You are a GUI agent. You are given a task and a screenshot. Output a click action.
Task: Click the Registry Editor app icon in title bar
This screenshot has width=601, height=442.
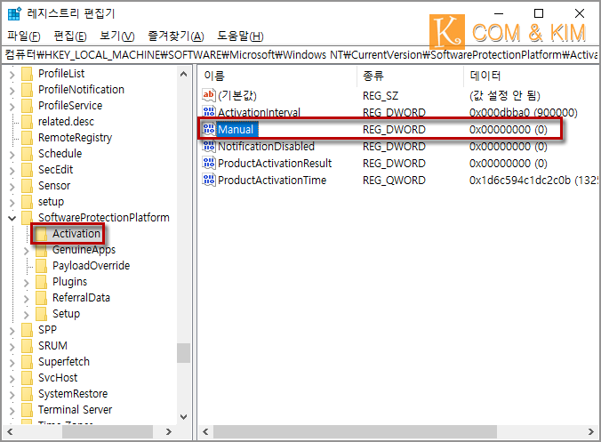pos(14,13)
